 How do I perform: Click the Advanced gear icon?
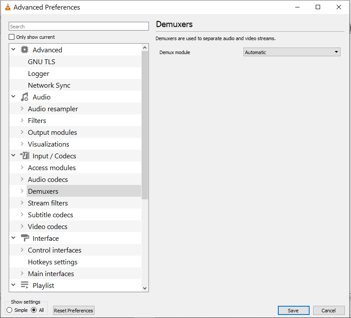pos(25,50)
